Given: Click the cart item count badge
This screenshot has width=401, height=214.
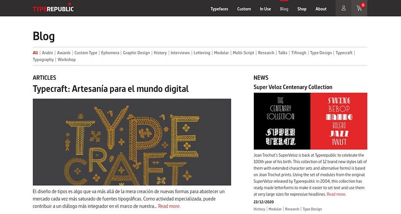Looking at the screenshot, I should point(363,5).
